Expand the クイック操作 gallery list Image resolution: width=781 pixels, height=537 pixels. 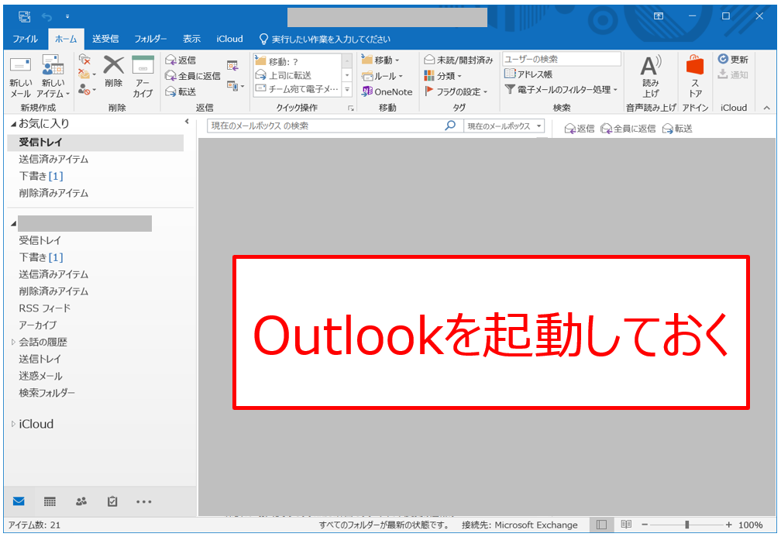pos(347,90)
